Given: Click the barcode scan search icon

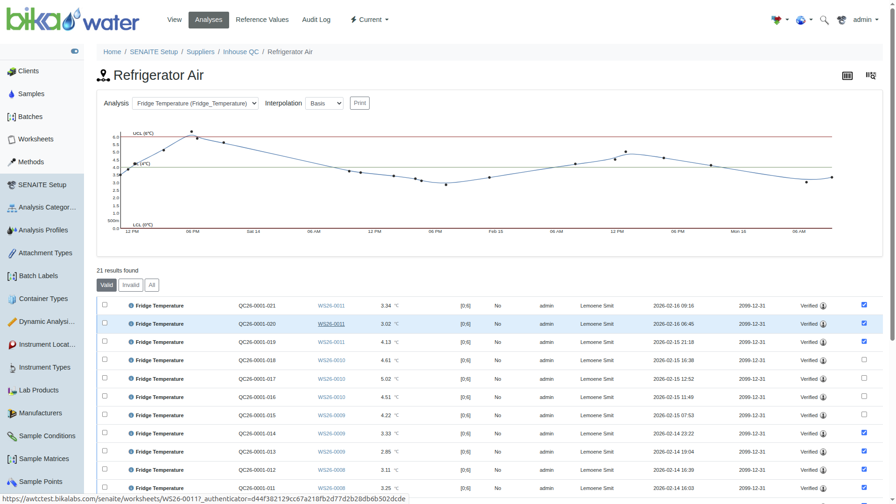Looking at the screenshot, I should pos(871,76).
